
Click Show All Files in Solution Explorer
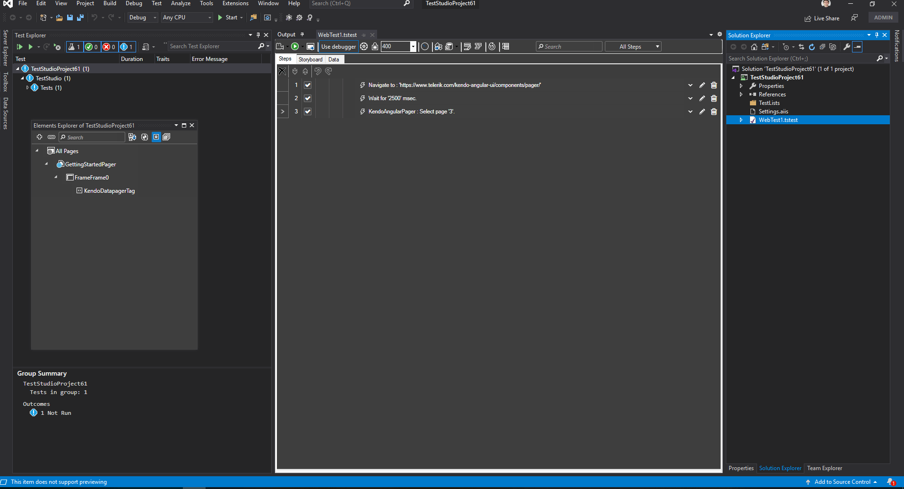(x=833, y=47)
